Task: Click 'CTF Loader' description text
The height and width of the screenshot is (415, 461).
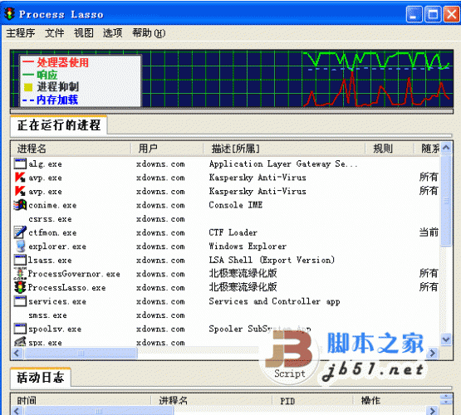Action: click(x=233, y=232)
